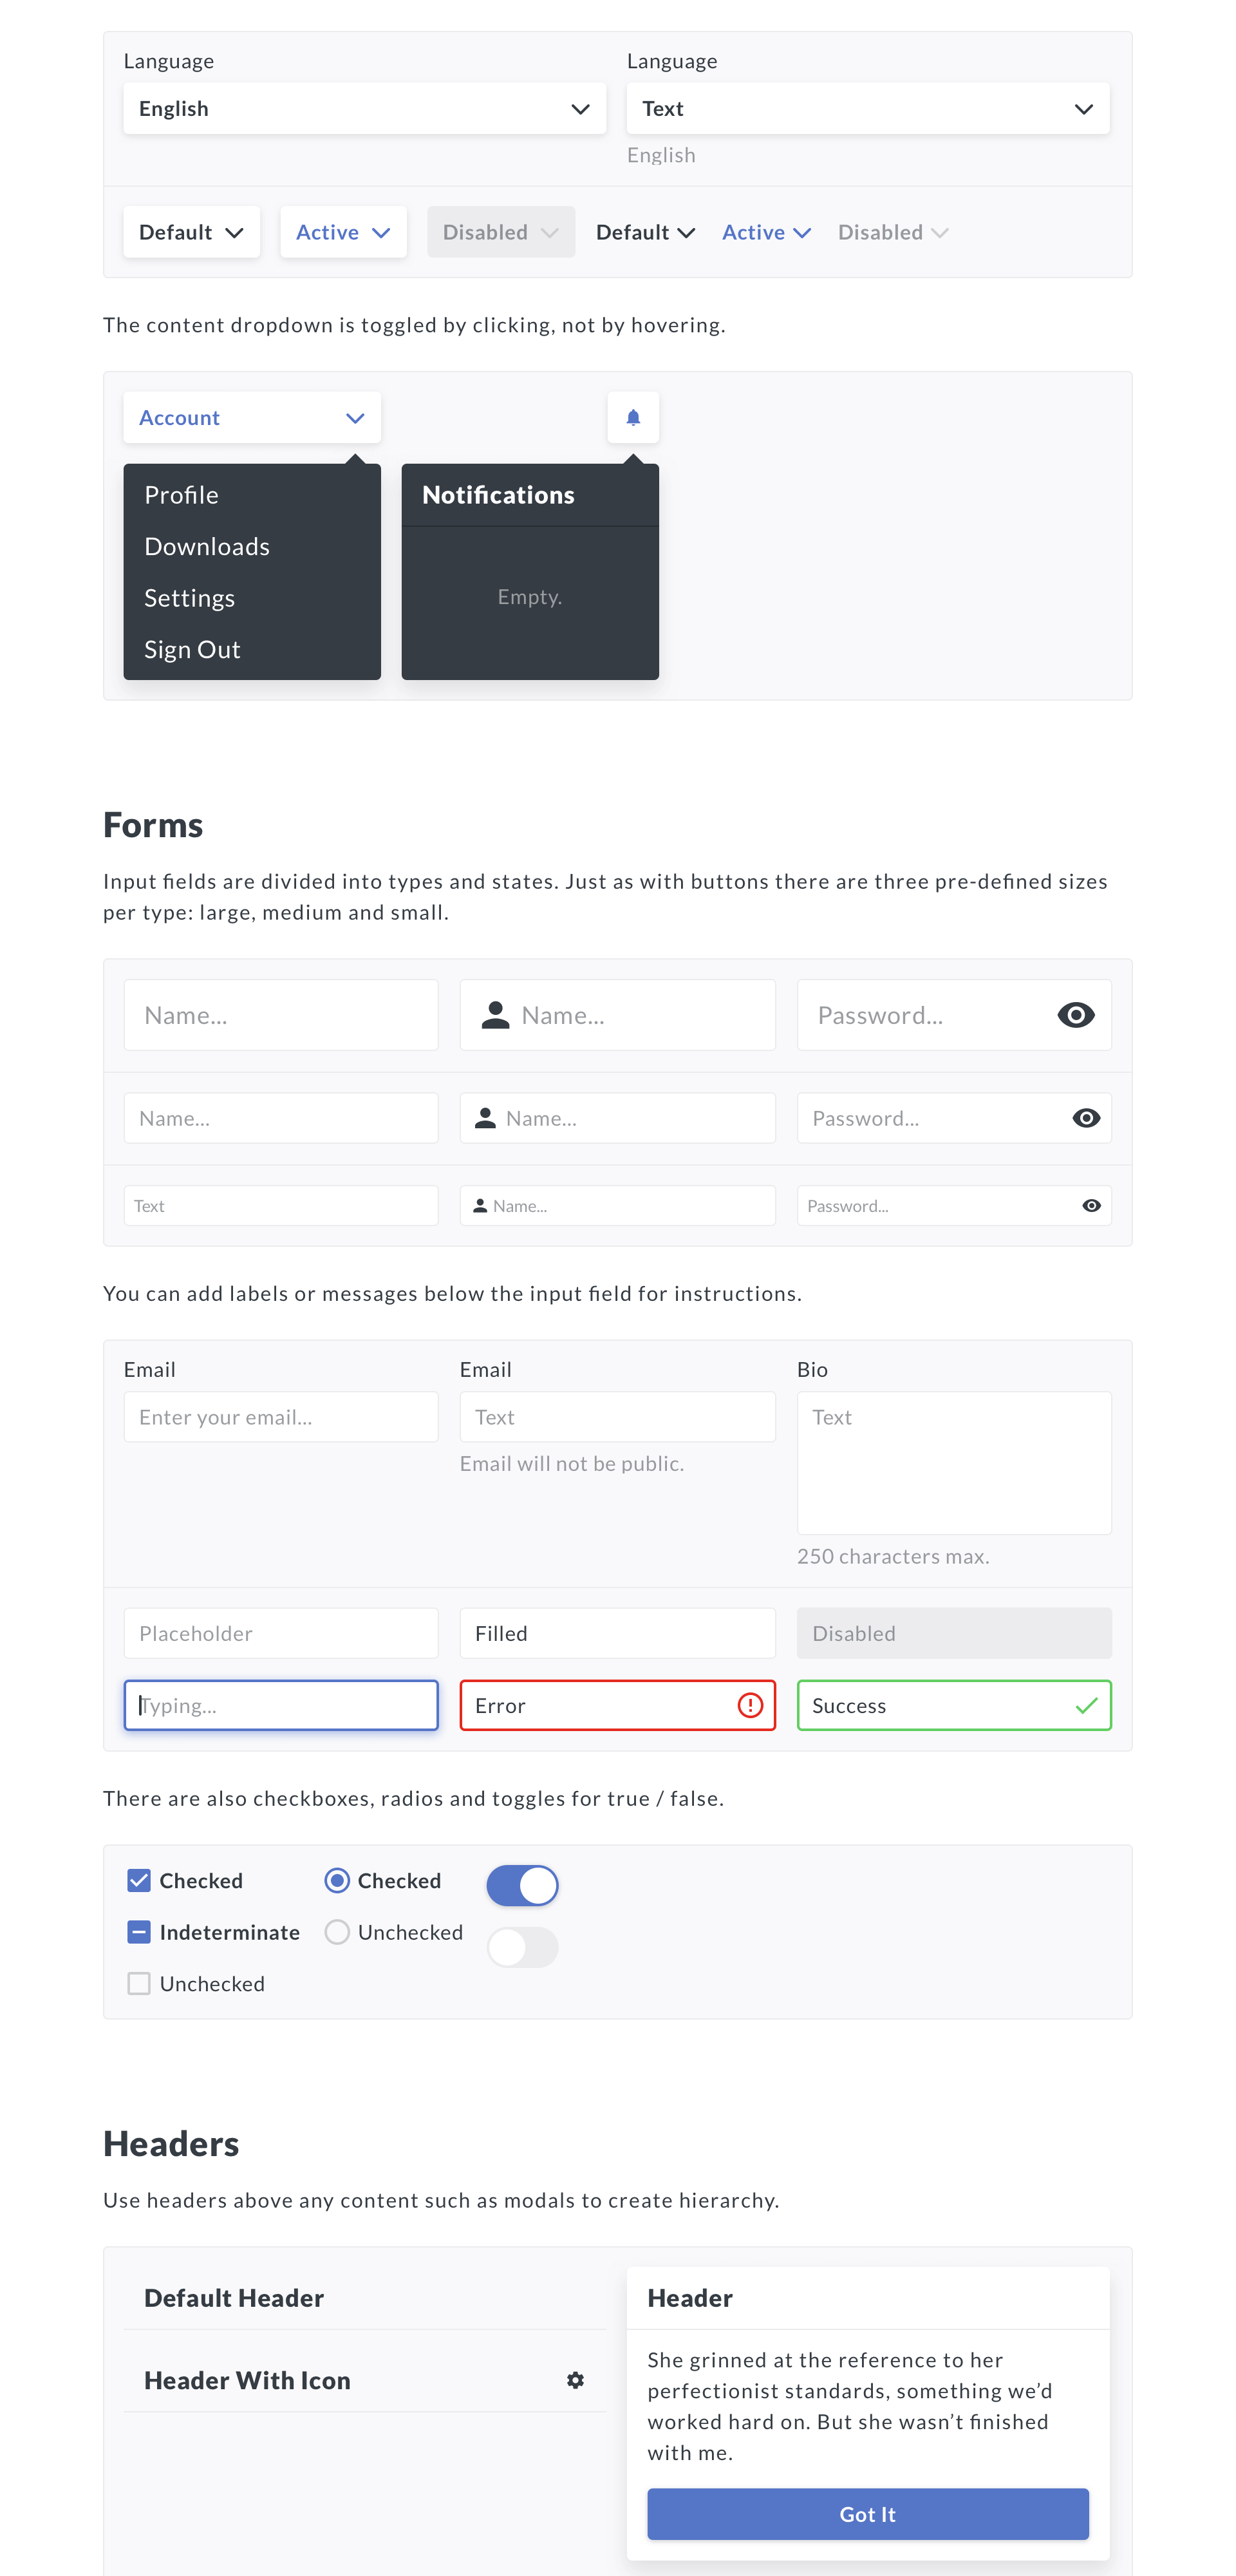The height and width of the screenshot is (2576, 1236).
Task: Click the error exclamation icon in the Error field
Action: pos(752,1706)
